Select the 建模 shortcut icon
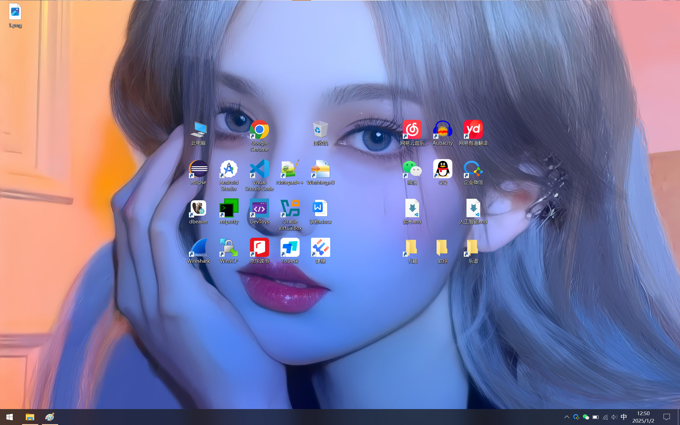The height and width of the screenshot is (425, 680). [321, 251]
